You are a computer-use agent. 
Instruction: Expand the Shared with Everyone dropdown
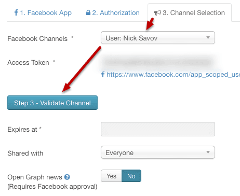158,152
